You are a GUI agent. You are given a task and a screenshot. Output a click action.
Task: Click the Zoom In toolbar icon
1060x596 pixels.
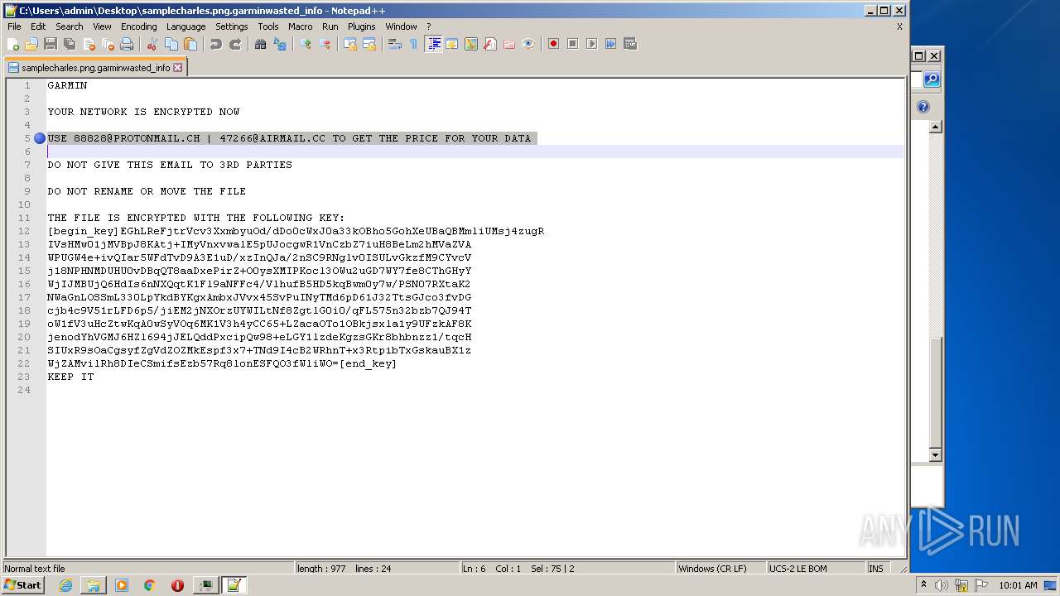tap(305, 44)
